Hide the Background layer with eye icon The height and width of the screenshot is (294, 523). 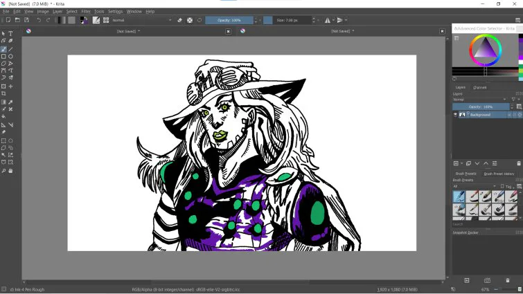point(455,115)
